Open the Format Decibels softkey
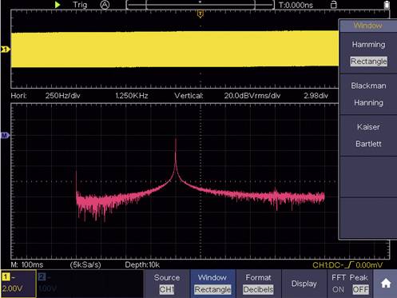The image size is (397, 298). click(258, 284)
